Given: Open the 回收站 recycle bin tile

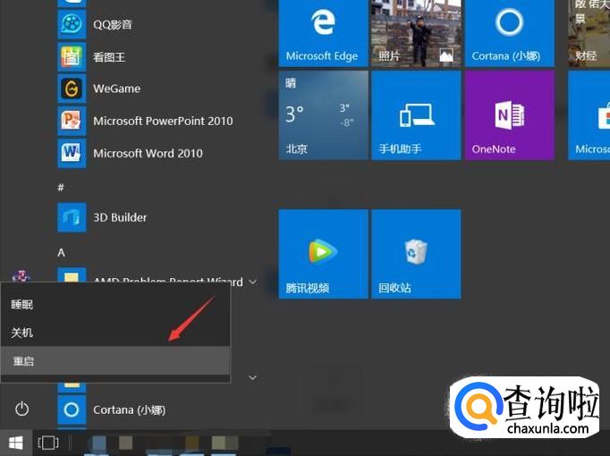Looking at the screenshot, I should 416,254.
